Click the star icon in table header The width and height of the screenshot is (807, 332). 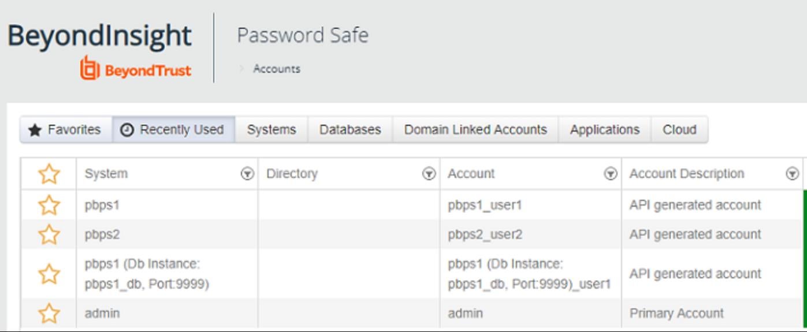point(49,174)
